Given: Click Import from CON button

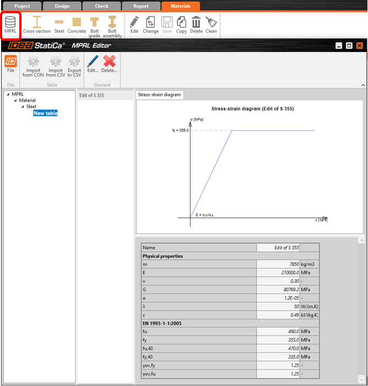Looking at the screenshot, I should 33,65.
